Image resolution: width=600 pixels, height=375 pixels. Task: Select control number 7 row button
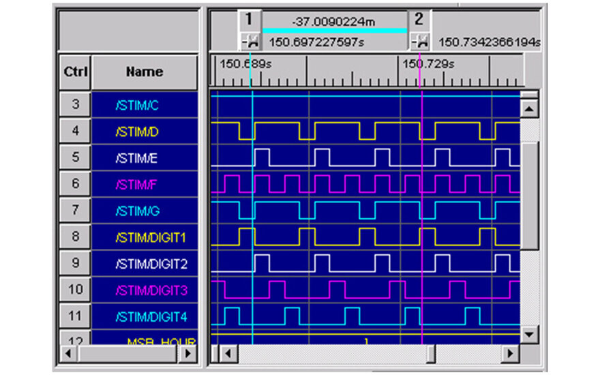[75, 210]
